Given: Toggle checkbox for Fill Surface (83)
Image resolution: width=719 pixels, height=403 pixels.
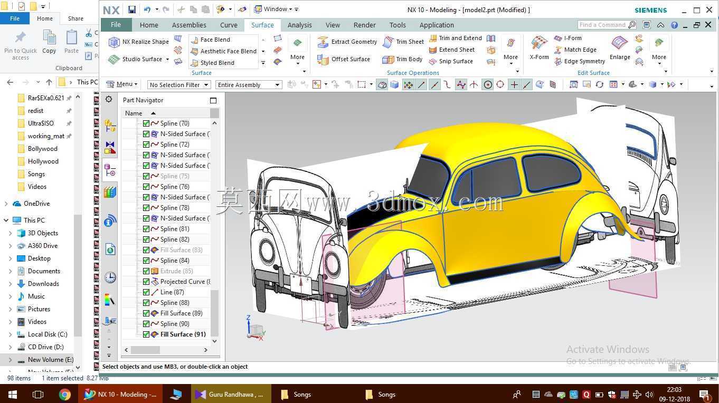Looking at the screenshot, I should pos(146,250).
